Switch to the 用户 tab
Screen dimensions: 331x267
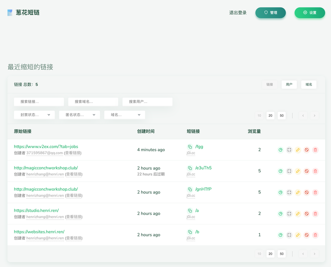point(289,85)
